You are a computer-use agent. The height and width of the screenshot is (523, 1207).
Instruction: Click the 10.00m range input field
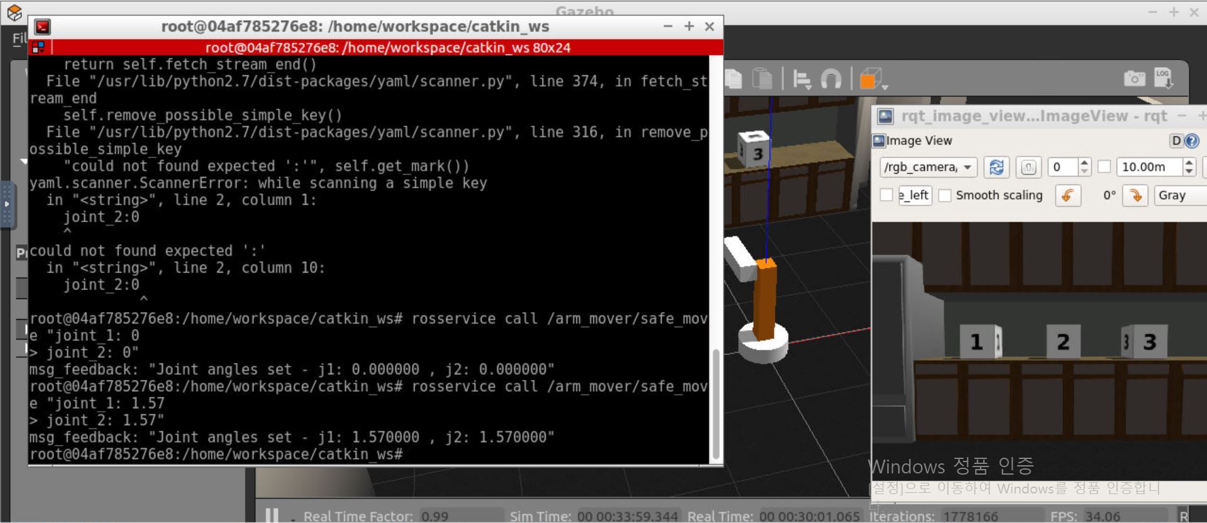click(x=1149, y=167)
